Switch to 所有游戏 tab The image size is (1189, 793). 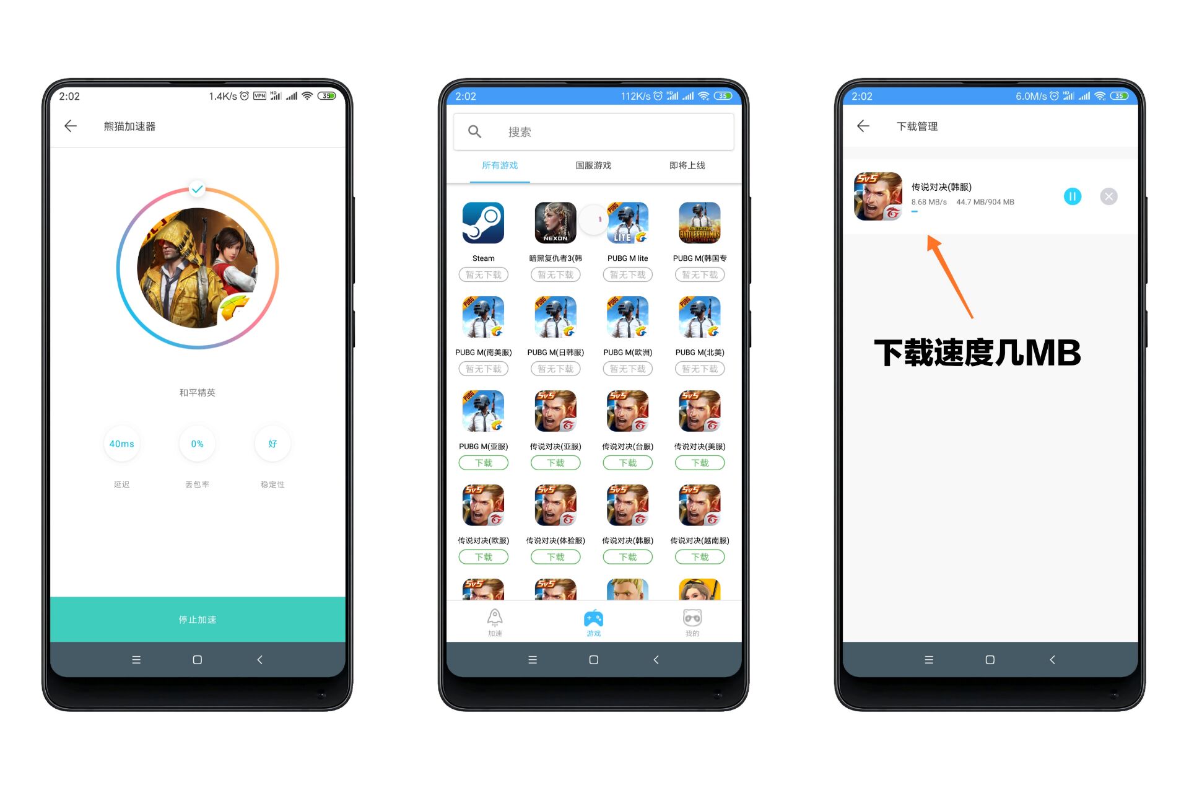click(498, 165)
